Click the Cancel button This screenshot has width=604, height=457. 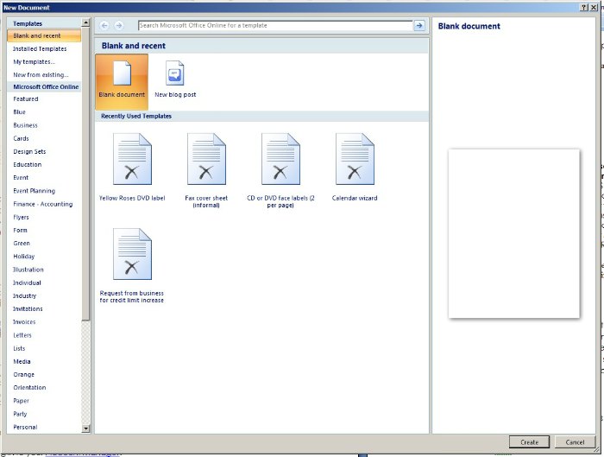tap(575, 442)
